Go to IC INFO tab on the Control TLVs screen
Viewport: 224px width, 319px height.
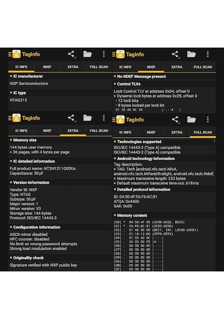pos(125,67)
